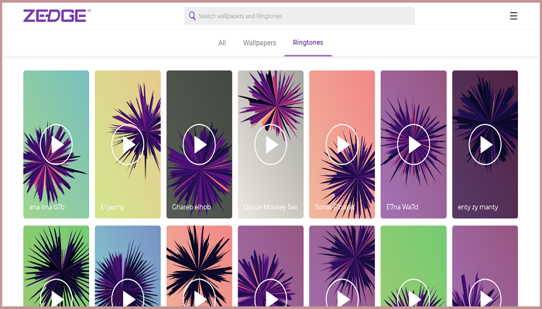Play the salmon-colored ringtone card in first row
Screen dimensions: 542x309
[342, 144]
